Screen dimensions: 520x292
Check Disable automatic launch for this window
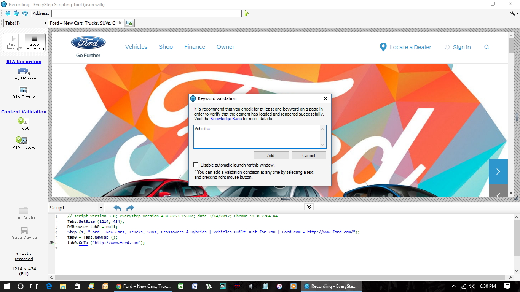[x=196, y=165]
